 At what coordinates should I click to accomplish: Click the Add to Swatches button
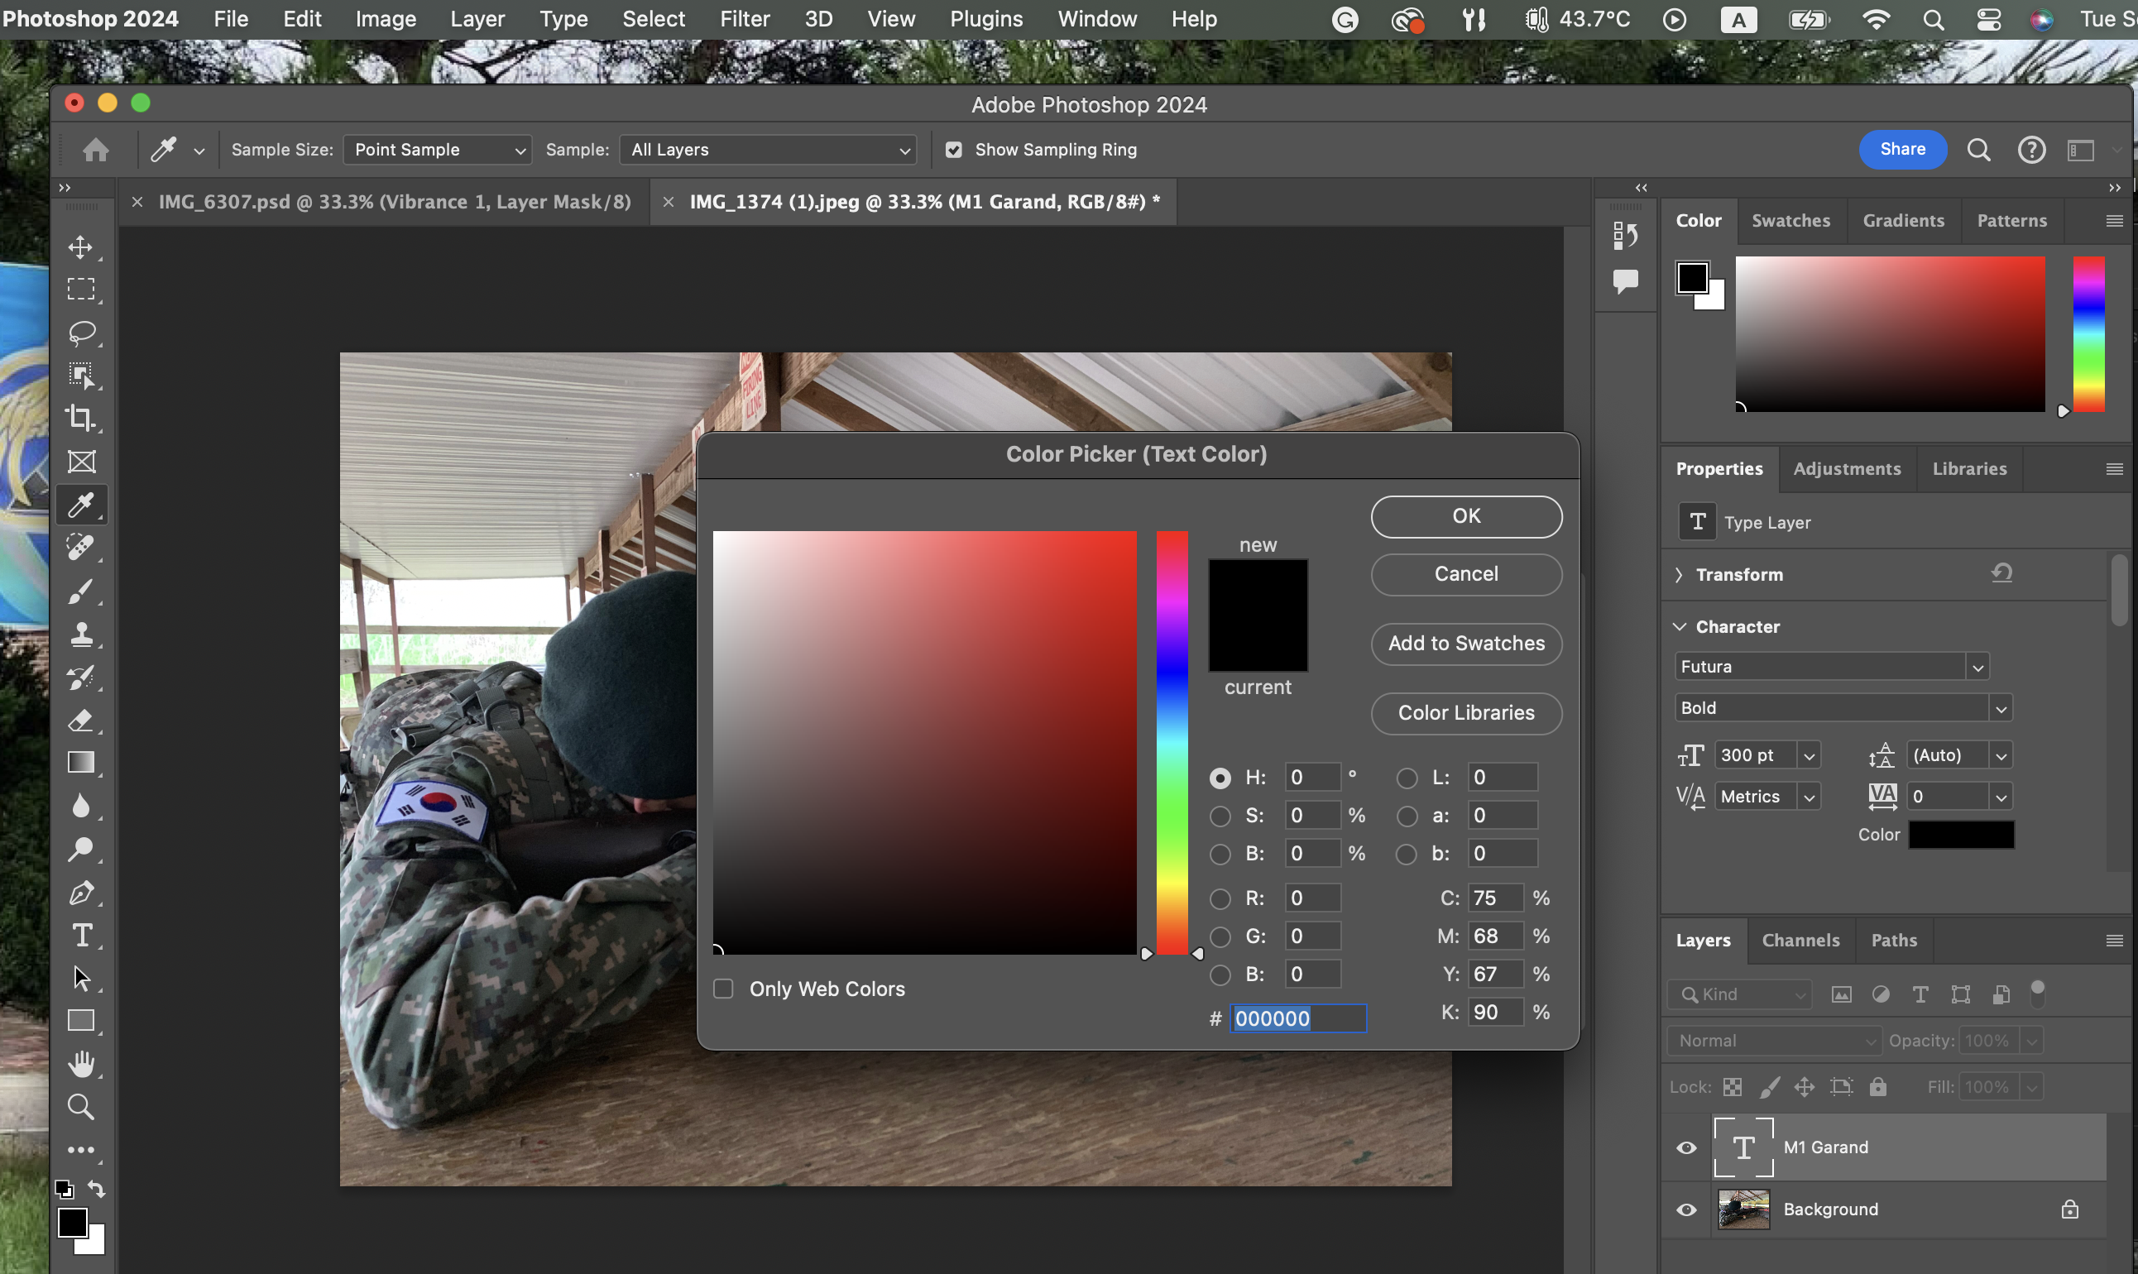click(1465, 644)
